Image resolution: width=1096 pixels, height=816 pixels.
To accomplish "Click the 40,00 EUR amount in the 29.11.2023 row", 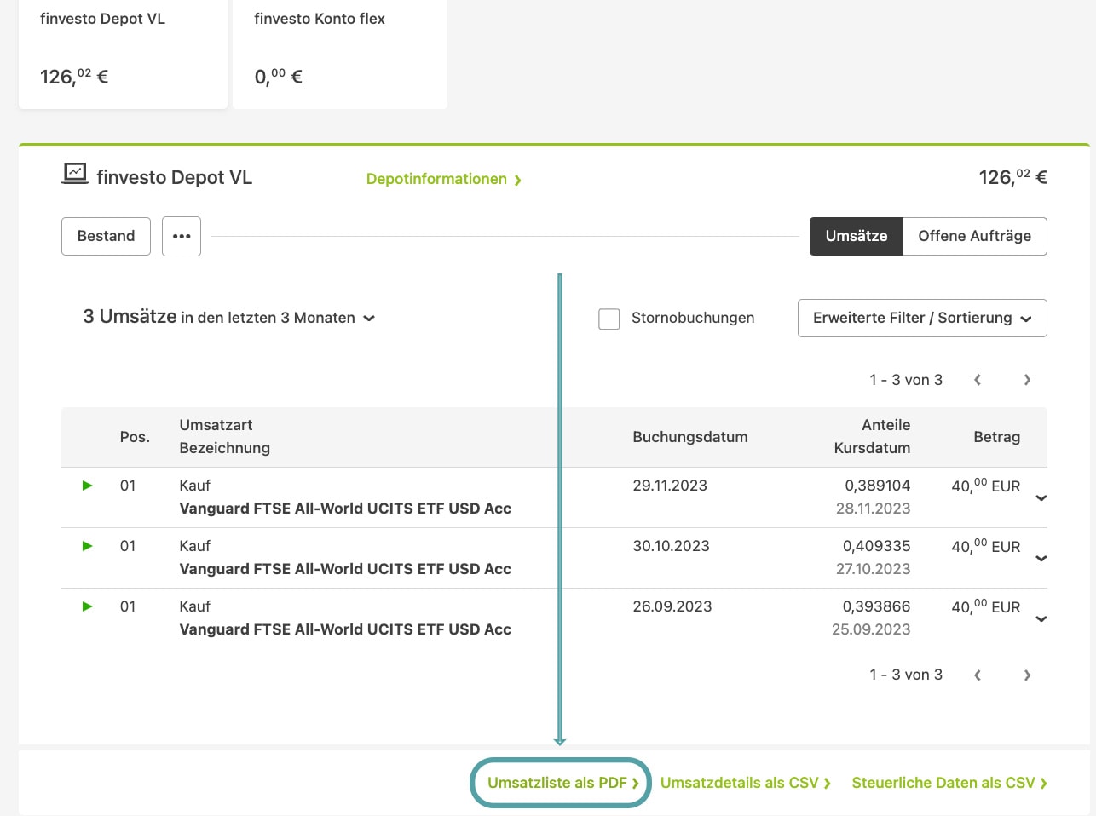I will 985,486.
